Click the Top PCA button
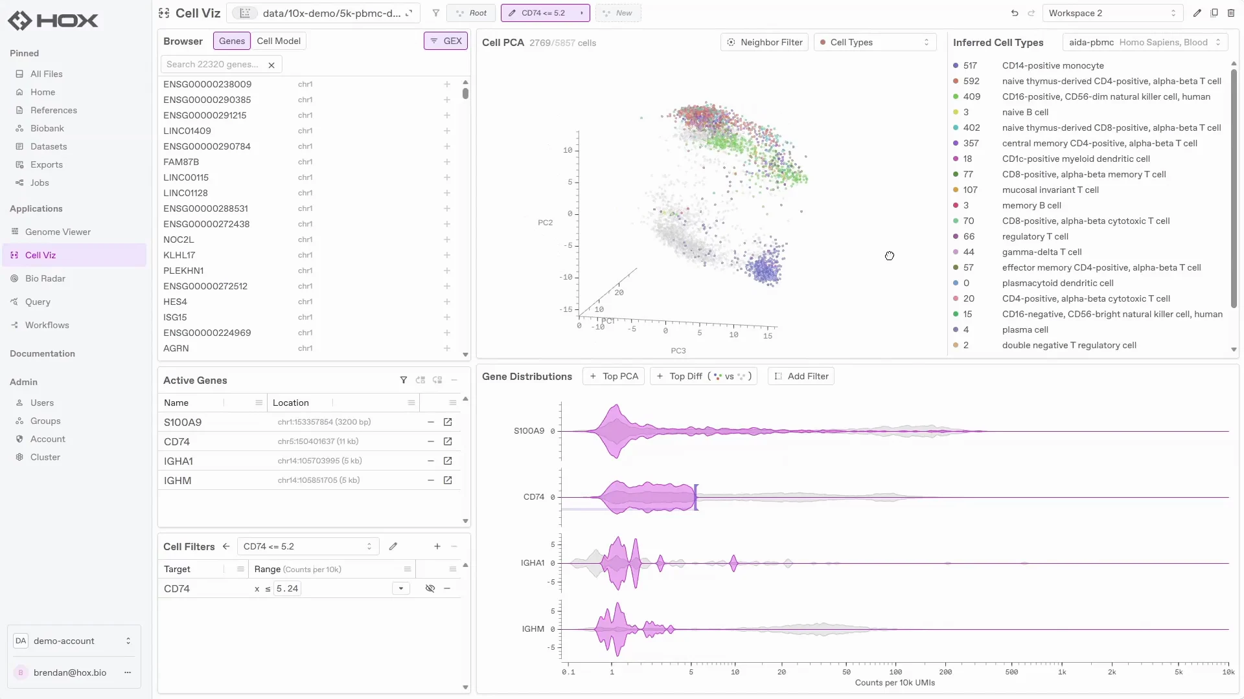The image size is (1244, 699). (x=614, y=376)
